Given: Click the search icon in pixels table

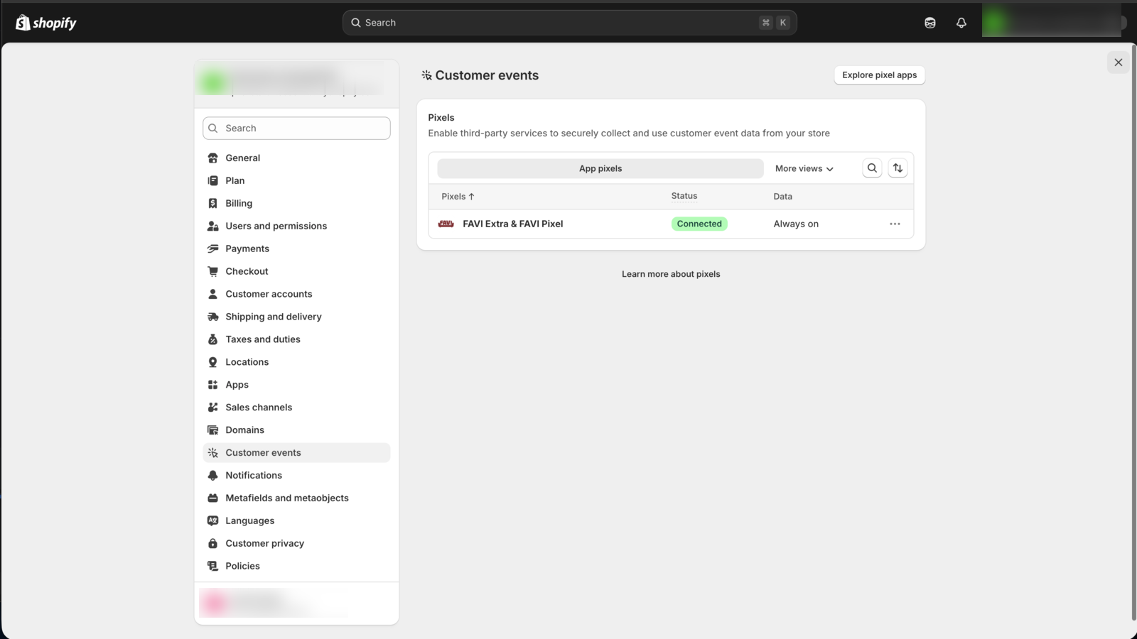Looking at the screenshot, I should [x=872, y=168].
